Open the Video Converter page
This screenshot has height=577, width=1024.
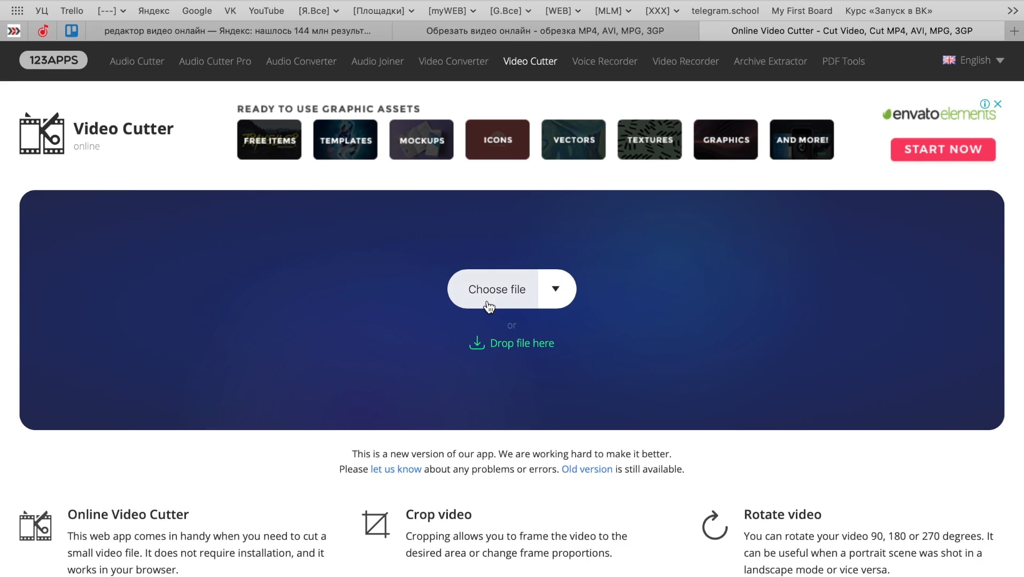click(453, 61)
